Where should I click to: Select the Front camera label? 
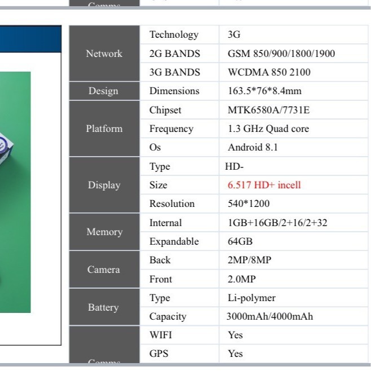point(161,279)
